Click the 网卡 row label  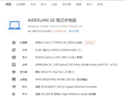tap(25, 87)
